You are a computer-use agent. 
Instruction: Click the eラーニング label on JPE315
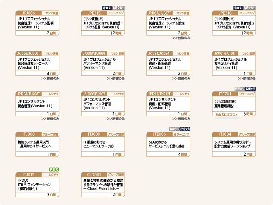tap(116, 13)
